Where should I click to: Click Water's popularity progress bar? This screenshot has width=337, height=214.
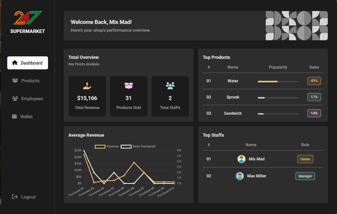[278, 81]
